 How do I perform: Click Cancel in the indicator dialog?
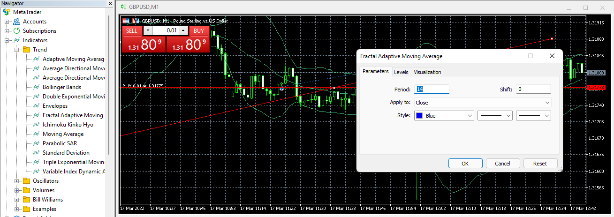[503, 164]
